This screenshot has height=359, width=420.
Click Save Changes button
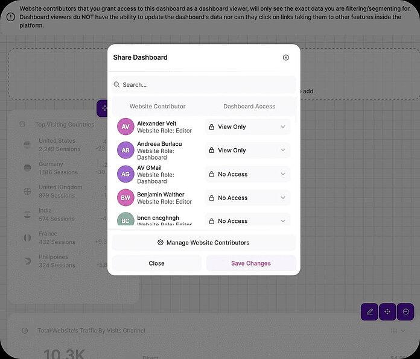tap(251, 263)
